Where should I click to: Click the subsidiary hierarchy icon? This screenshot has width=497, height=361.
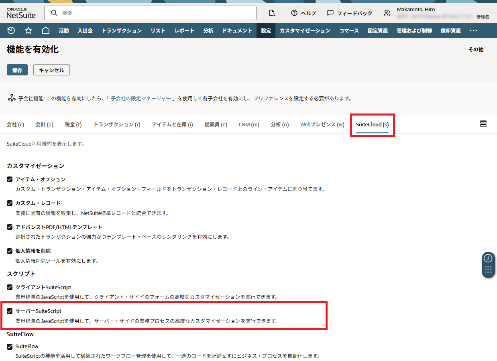(x=12, y=98)
